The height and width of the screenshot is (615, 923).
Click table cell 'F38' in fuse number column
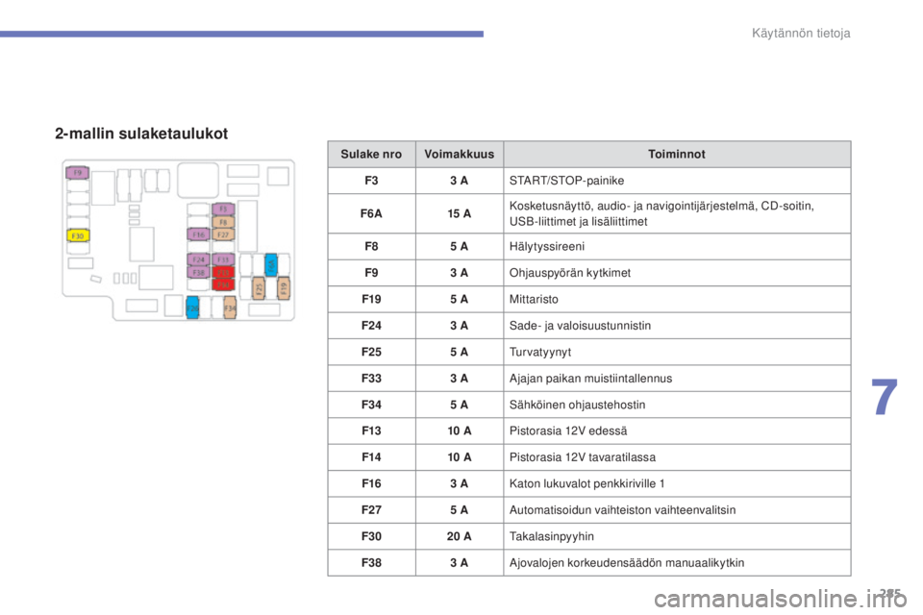[371, 562]
